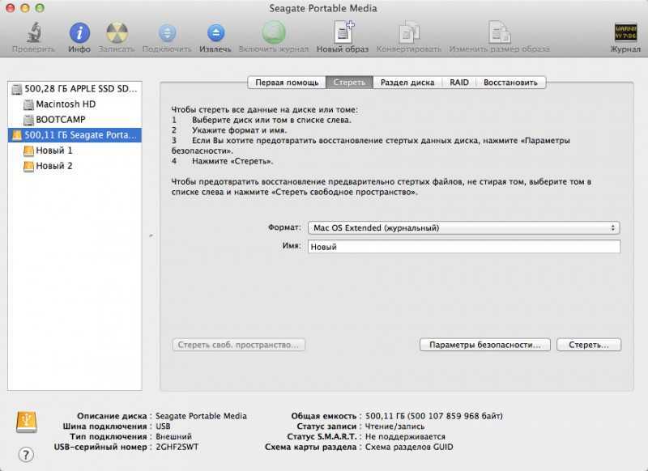Click the USB serial number 2GHF2SWT
Screen dimensions: 648x471
(x=177, y=447)
